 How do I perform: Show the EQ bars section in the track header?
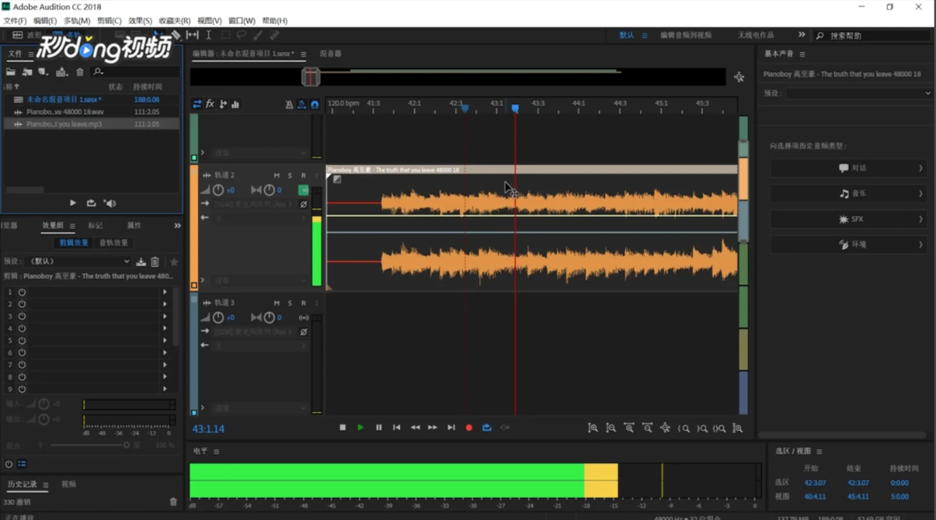click(235, 104)
